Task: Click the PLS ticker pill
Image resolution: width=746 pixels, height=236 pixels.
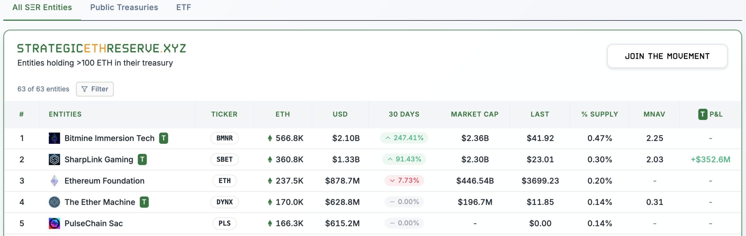Action: tap(224, 223)
